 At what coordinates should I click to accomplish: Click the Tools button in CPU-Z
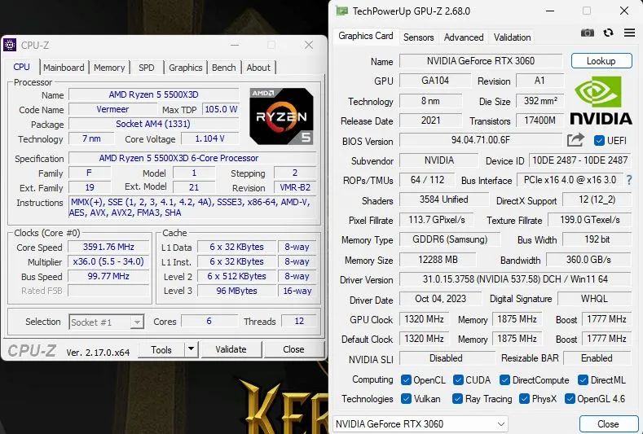pyautogui.click(x=161, y=349)
